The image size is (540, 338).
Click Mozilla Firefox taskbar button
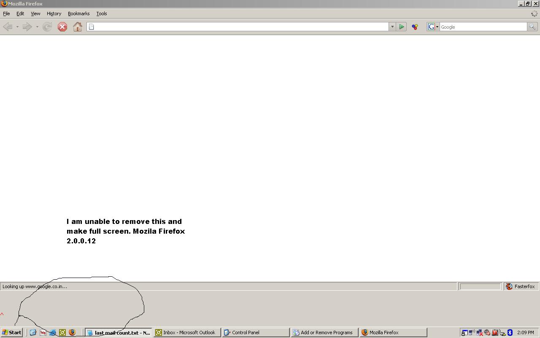[393, 333]
